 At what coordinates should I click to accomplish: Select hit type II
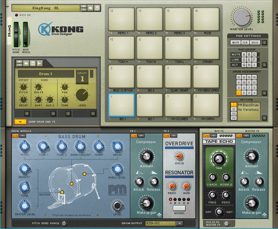coord(234,109)
